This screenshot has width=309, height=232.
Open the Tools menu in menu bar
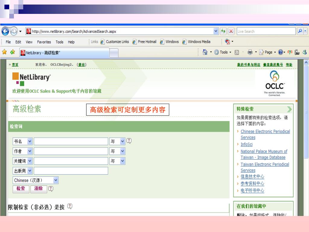pos(59,42)
